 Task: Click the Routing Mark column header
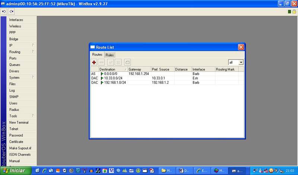227,69
